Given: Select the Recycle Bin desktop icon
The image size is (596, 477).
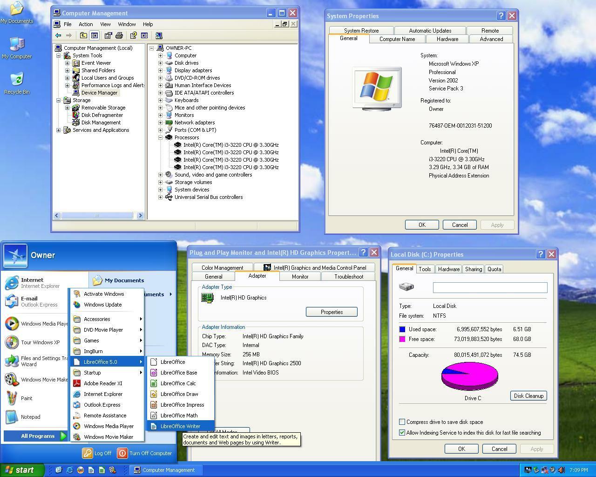Looking at the screenshot, I should tap(17, 83).
